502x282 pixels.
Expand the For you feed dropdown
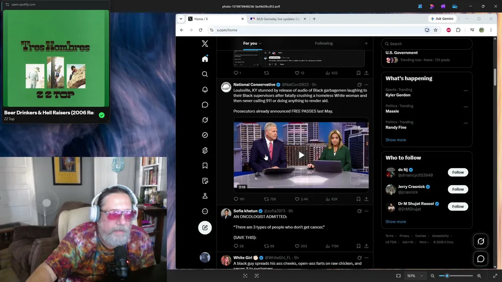(x=260, y=43)
